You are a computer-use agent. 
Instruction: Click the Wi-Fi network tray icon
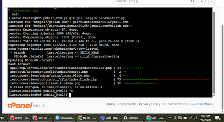tap(190, 118)
